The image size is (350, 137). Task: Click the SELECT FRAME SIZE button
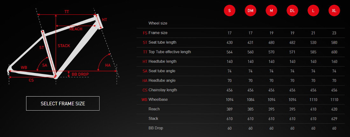pyautogui.click(x=63, y=104)
